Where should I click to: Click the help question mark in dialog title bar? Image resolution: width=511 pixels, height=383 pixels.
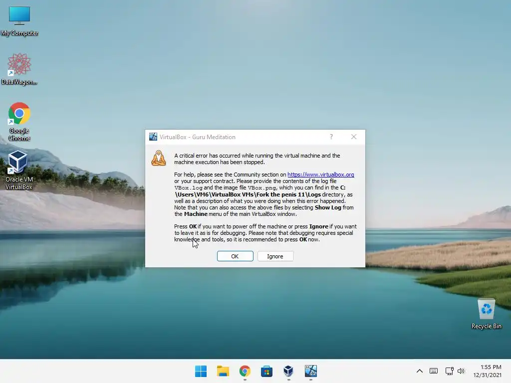click(331, 137)
